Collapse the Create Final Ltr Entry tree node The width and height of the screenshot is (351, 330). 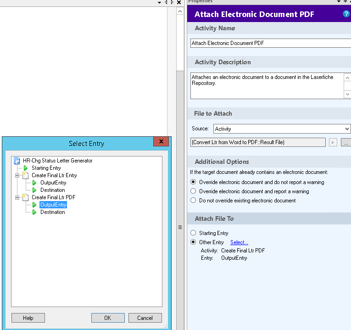point(17,175)
